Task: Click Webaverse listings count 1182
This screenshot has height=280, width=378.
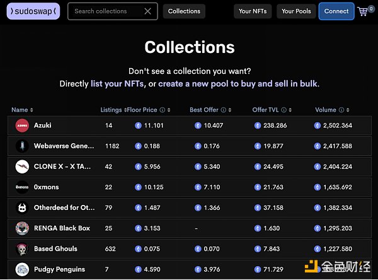Action: click(112, 146)
